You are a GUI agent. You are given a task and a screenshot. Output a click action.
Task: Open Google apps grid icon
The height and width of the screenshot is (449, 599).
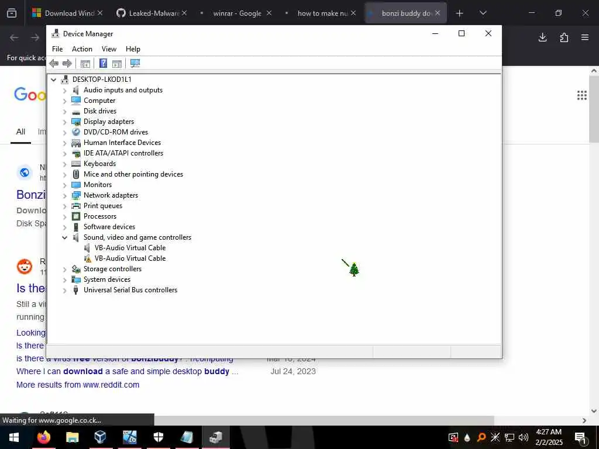[x=582, y=95]
